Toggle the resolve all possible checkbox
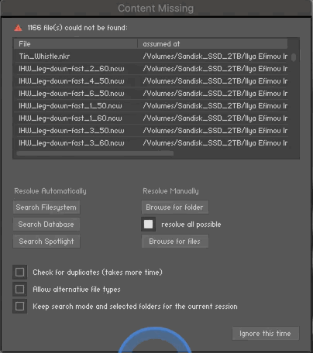The height and width of the screenshot is (353, 313). pos(148,224)
